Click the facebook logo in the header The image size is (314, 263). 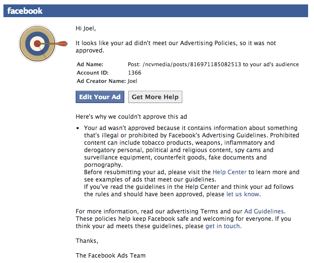point(25,11)
